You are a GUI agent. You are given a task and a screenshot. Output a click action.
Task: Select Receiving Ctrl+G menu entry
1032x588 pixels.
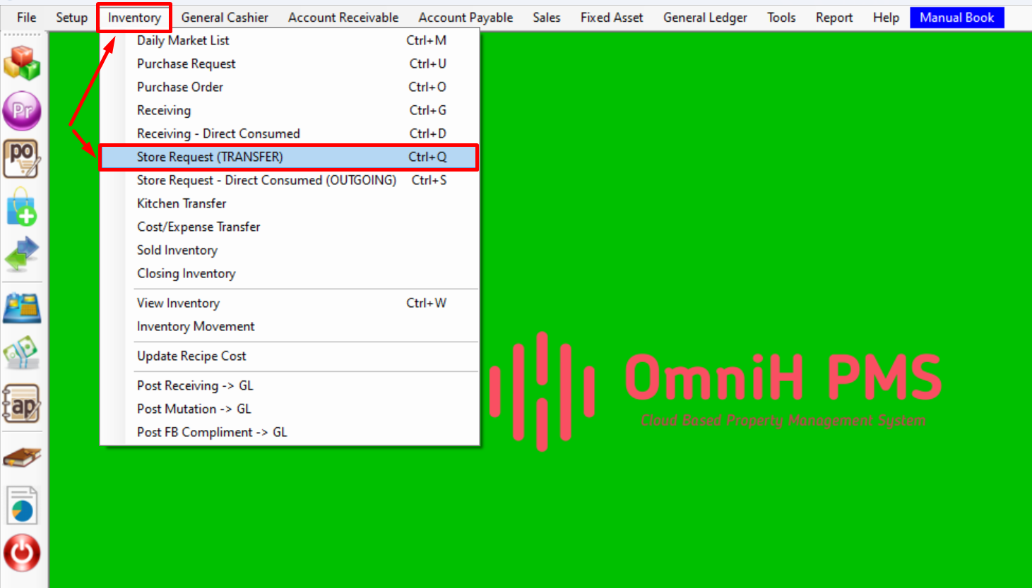290,110
